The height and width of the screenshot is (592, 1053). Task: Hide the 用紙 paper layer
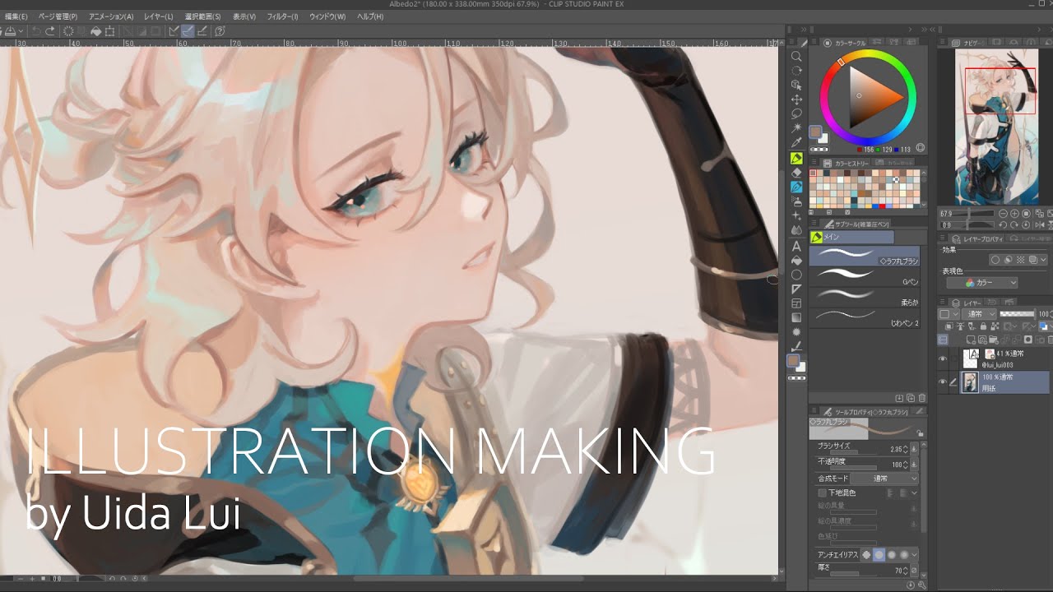coord(943,382)
